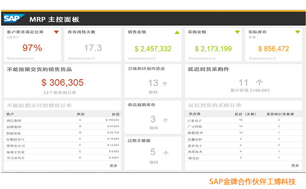Screen dimensions: 306x189
Task: Click 更多 under the purchase orders table
Action: point(295,165)
